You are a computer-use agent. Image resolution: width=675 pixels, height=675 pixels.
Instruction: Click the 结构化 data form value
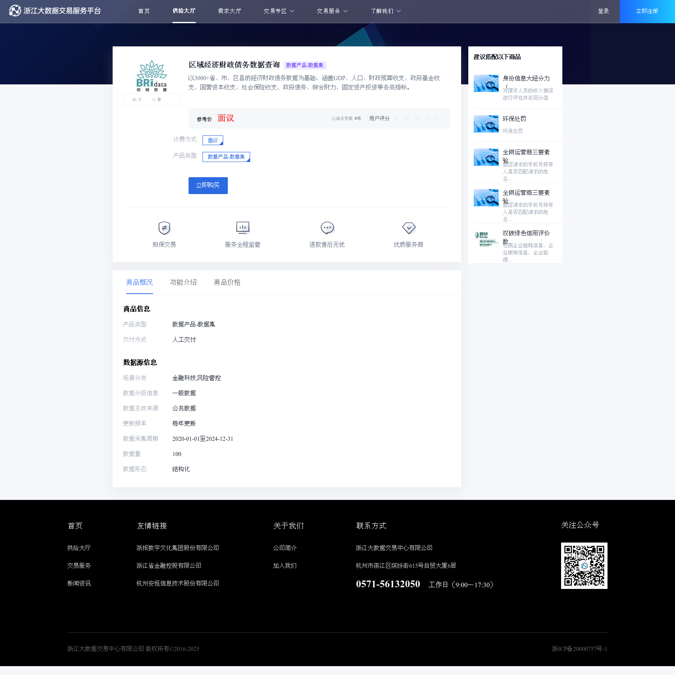click(x=181, y=469)
